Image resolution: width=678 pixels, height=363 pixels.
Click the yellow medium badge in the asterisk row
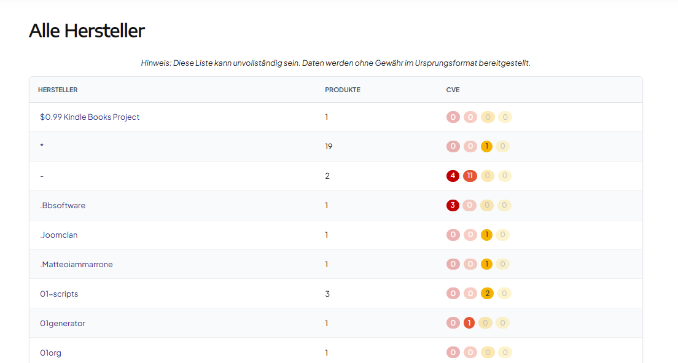coord(486,146)
